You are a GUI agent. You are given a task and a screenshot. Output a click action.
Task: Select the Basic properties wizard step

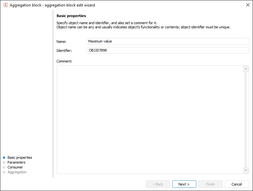pos(20,158)
